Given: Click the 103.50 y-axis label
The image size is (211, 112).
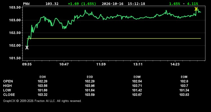Looking at the screenshot, I should (15, 8).
